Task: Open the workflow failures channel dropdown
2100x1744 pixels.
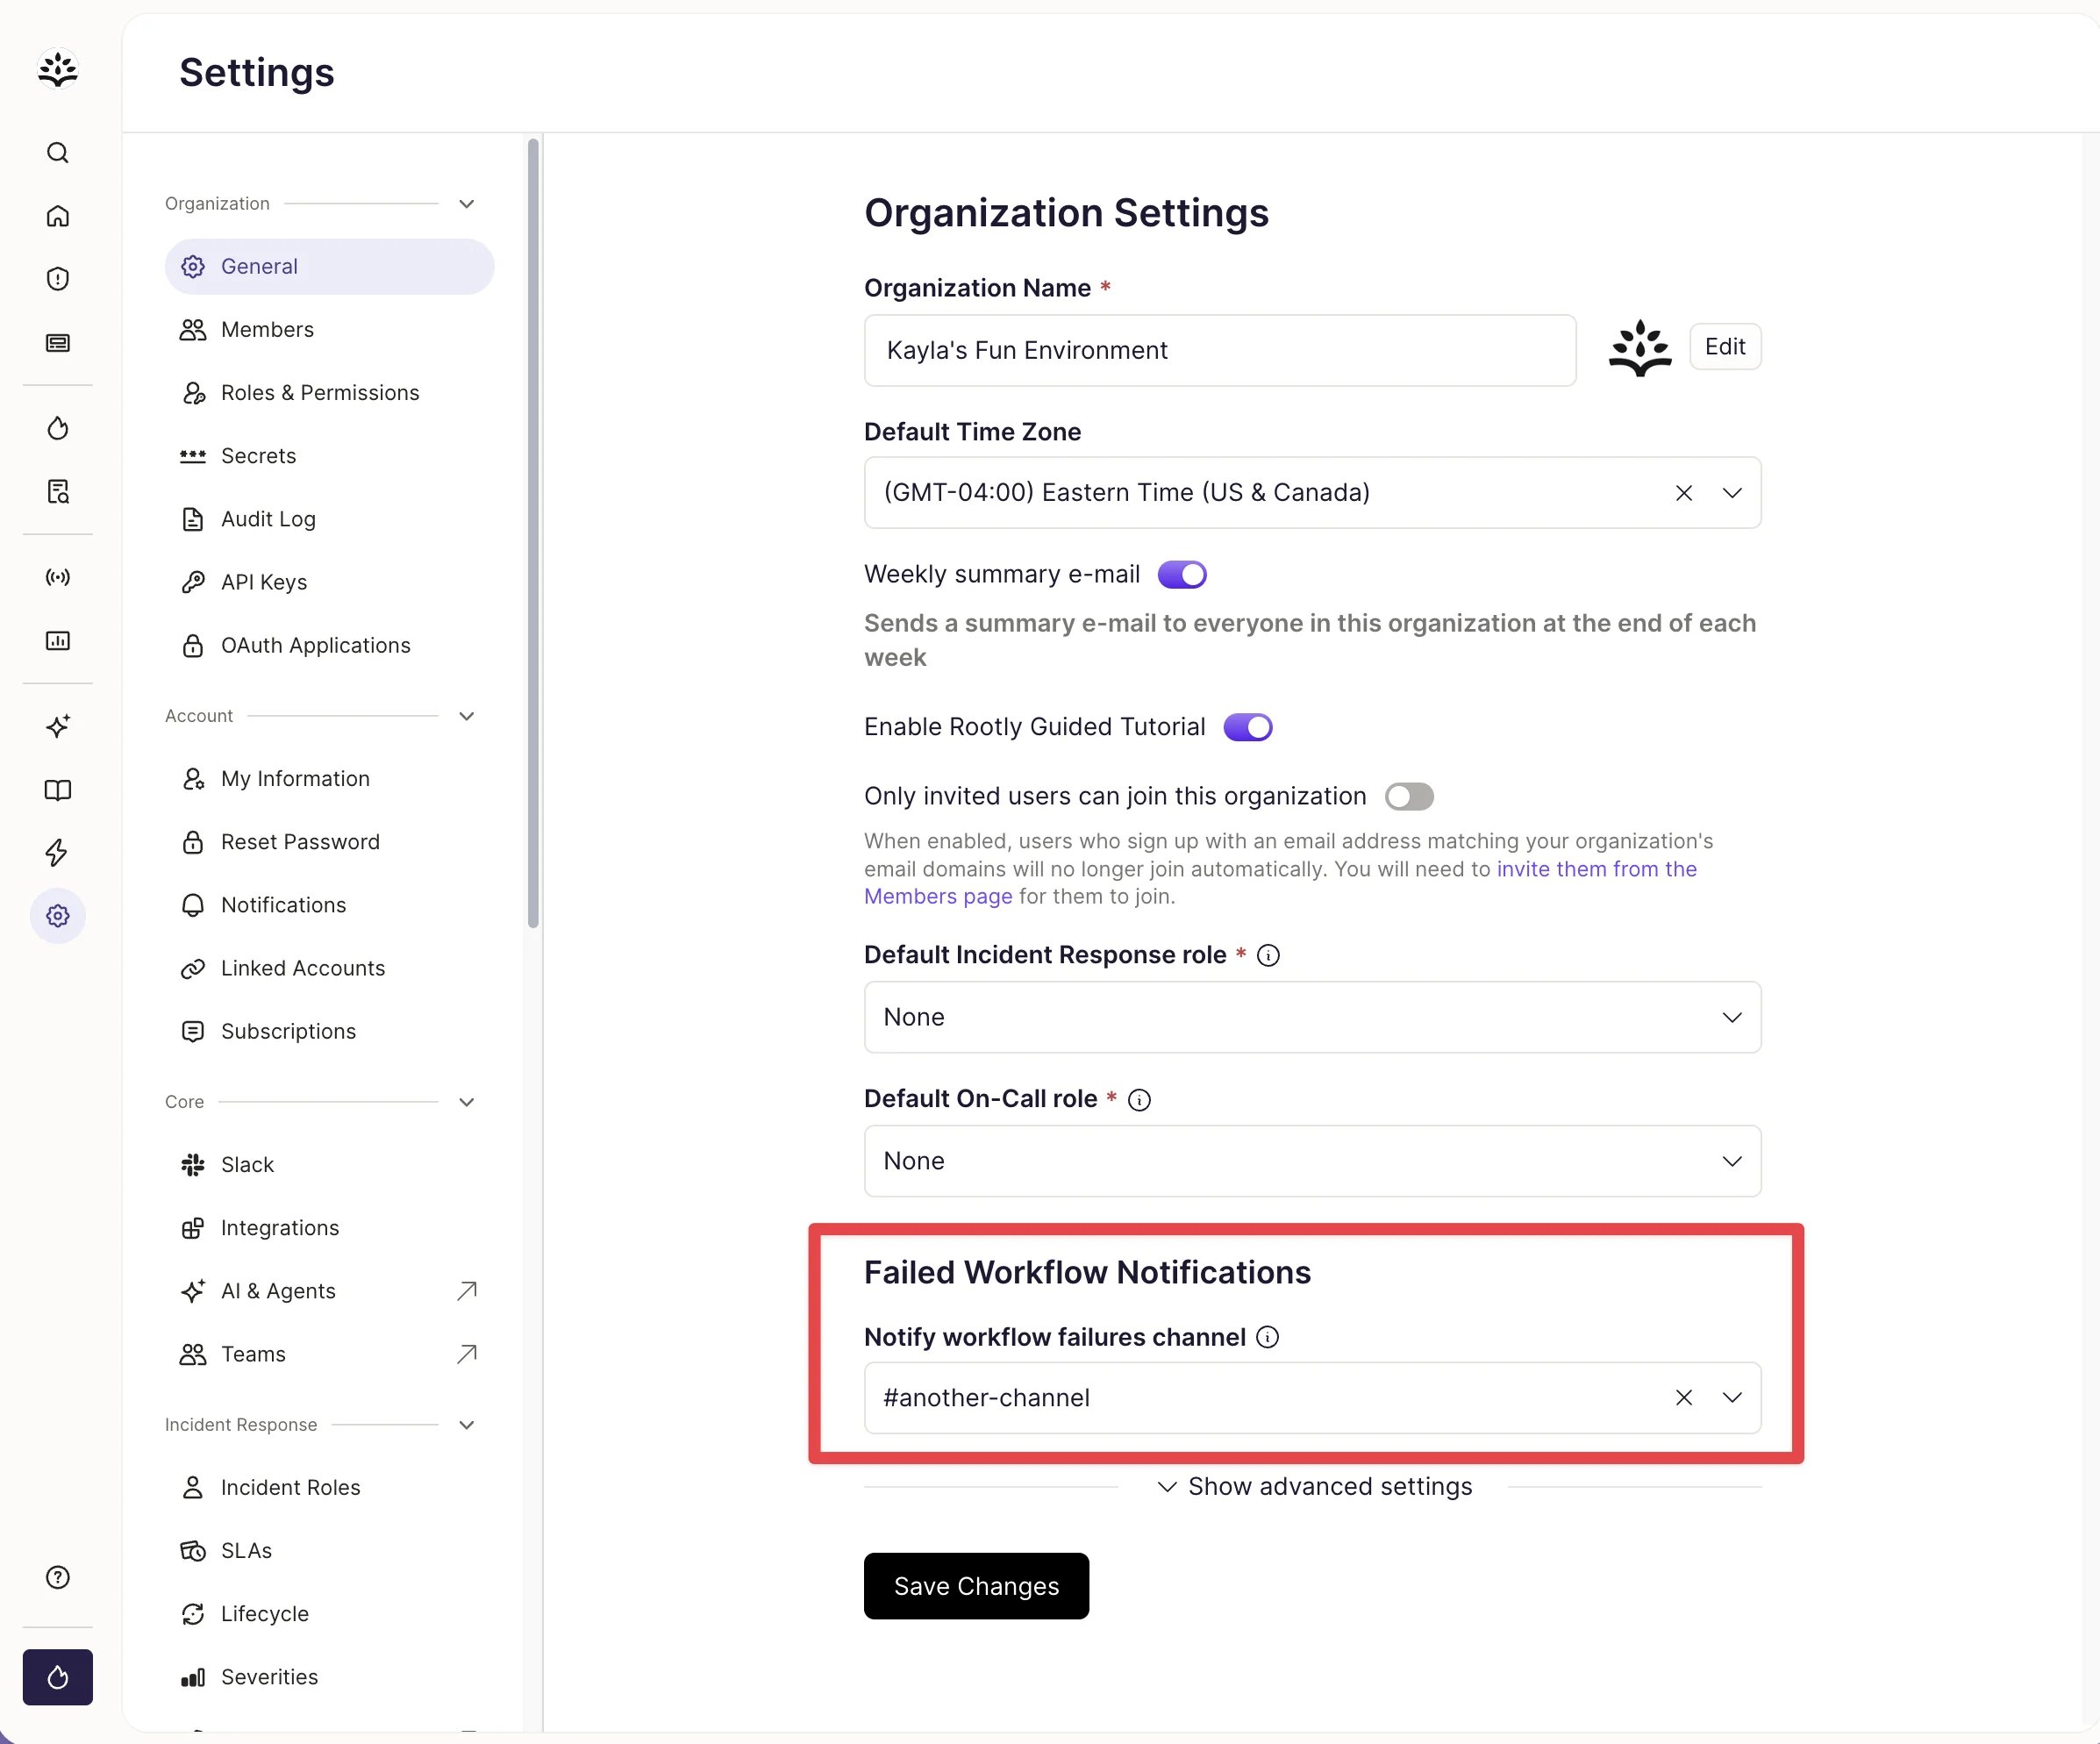Action: tap(1312, 1398)
